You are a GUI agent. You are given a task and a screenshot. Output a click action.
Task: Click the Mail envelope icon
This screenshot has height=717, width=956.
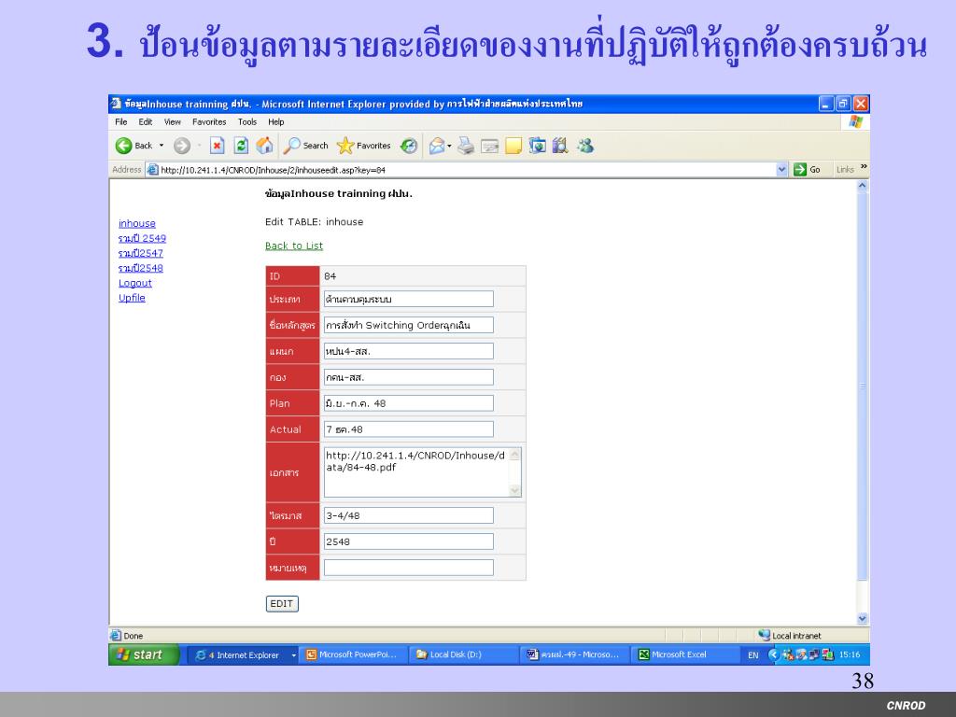pos(437,146)
